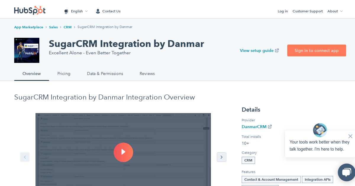
Task: Switch to the Reviews tab
Action: (147, 74)
